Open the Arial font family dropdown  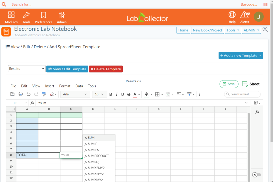pos(75,94)
